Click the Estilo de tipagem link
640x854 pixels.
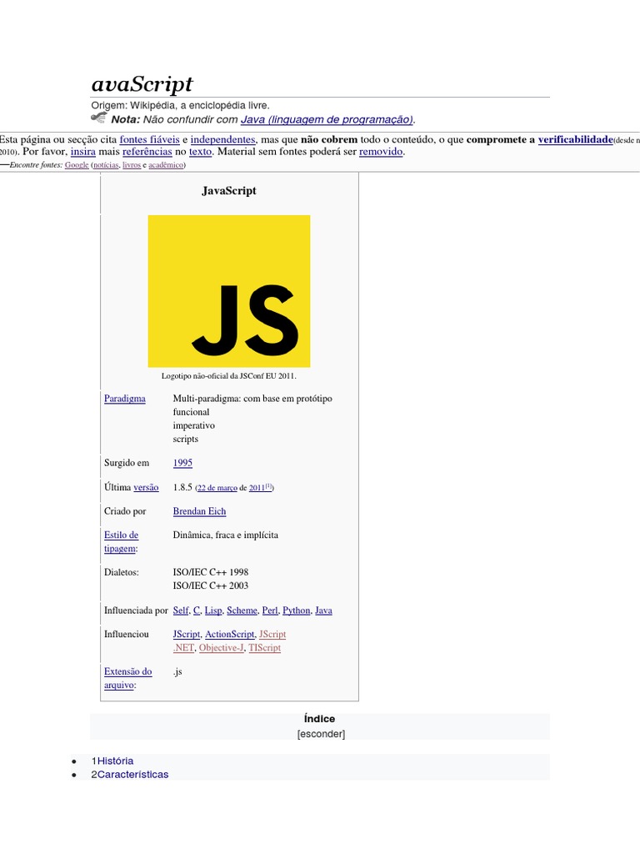pyautogui.click(x=121, y=542)
